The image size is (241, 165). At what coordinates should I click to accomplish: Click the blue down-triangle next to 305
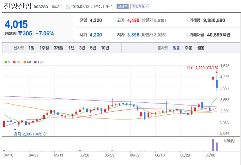(x=20, y=33)
